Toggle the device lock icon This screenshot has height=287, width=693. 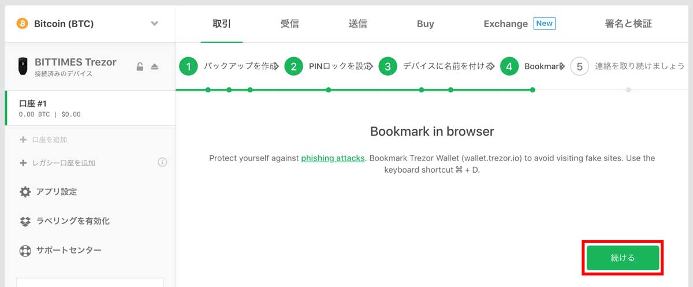click(x=140, y=66)
